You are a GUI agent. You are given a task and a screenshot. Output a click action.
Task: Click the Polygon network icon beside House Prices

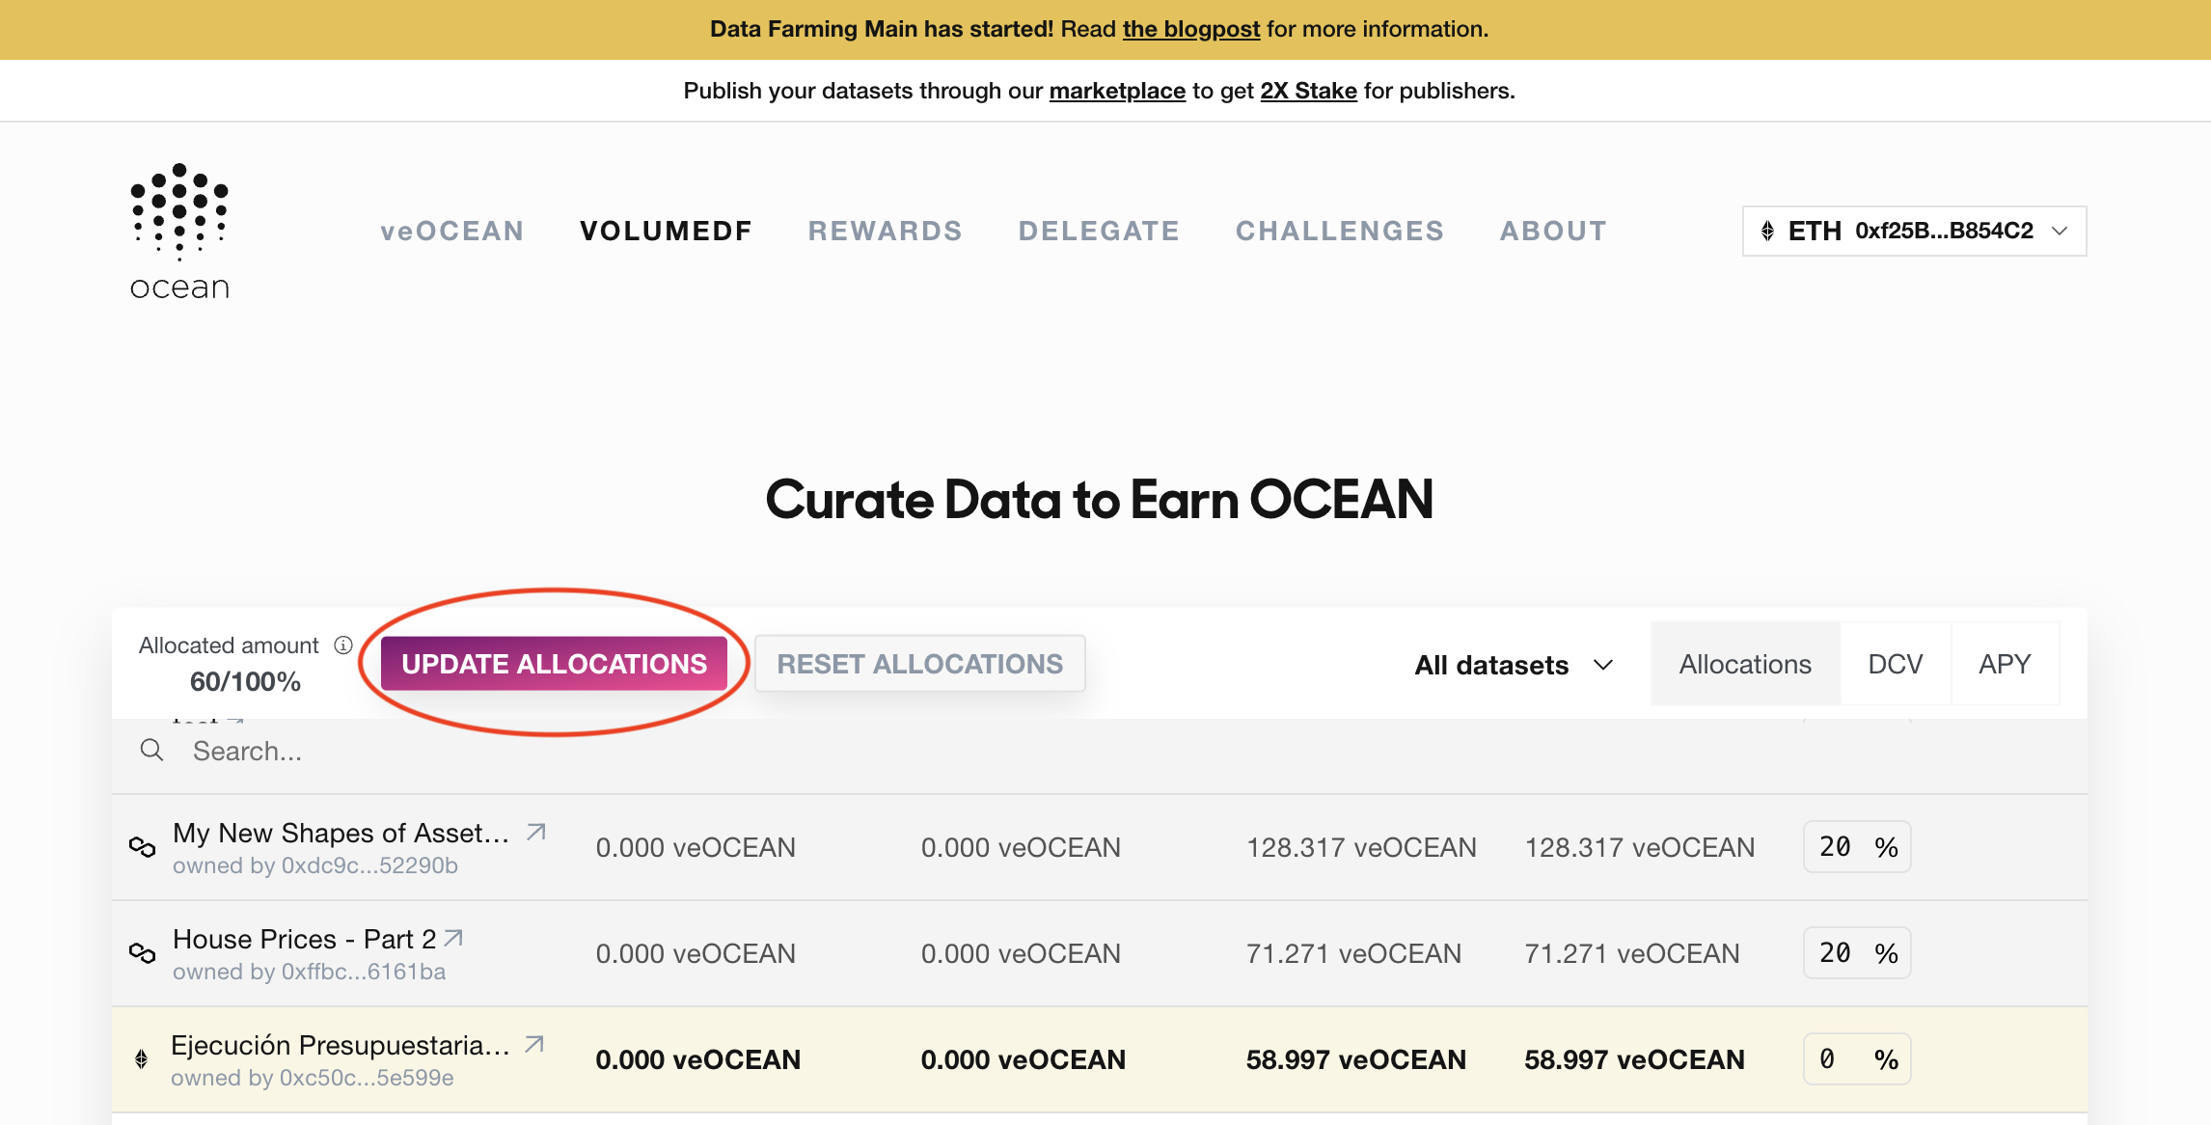coord(142,953)
